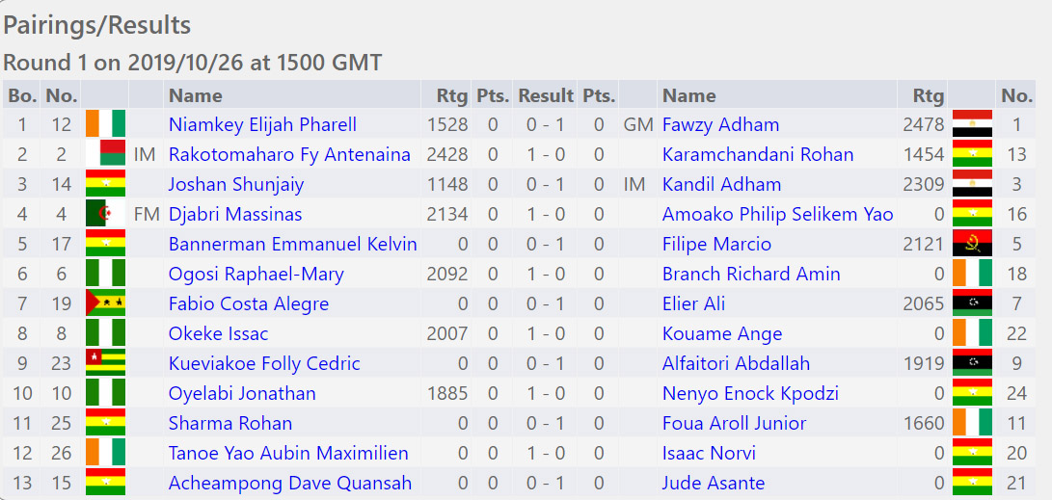
Task: Click the Egypt flag beside Fawzy Adham
Action: [972, 124]
